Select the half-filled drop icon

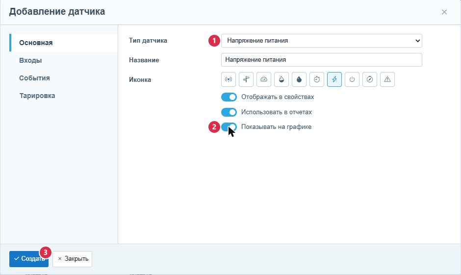(x=282, y=79)
